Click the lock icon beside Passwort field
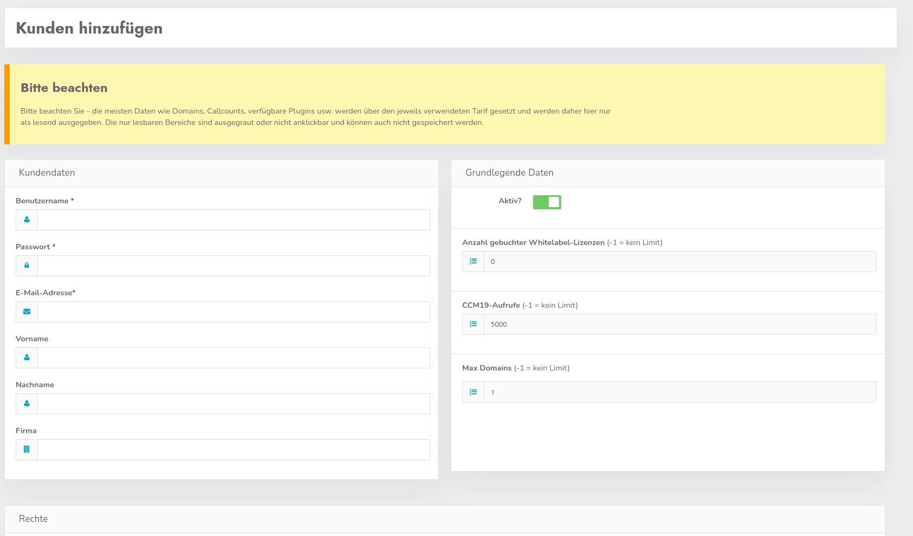Image resolution: width=913 pixels, height=536 pixels. pos(27,266)
